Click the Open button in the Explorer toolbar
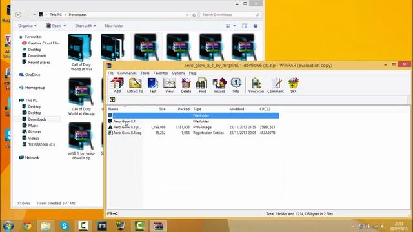The height and width of the screenshot is (232, 413). [x=54, y=26]
